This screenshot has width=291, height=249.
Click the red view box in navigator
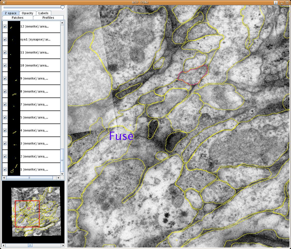coord(27,214)
